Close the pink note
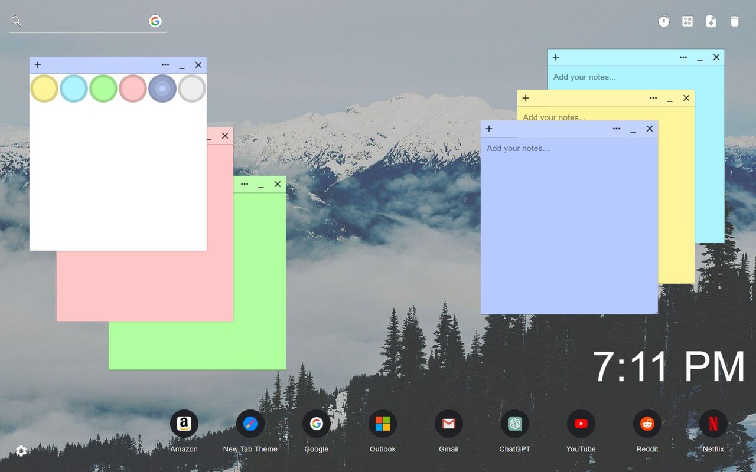Screen dimensions: 756x472 pyautogui.click(x=225, y=136)
